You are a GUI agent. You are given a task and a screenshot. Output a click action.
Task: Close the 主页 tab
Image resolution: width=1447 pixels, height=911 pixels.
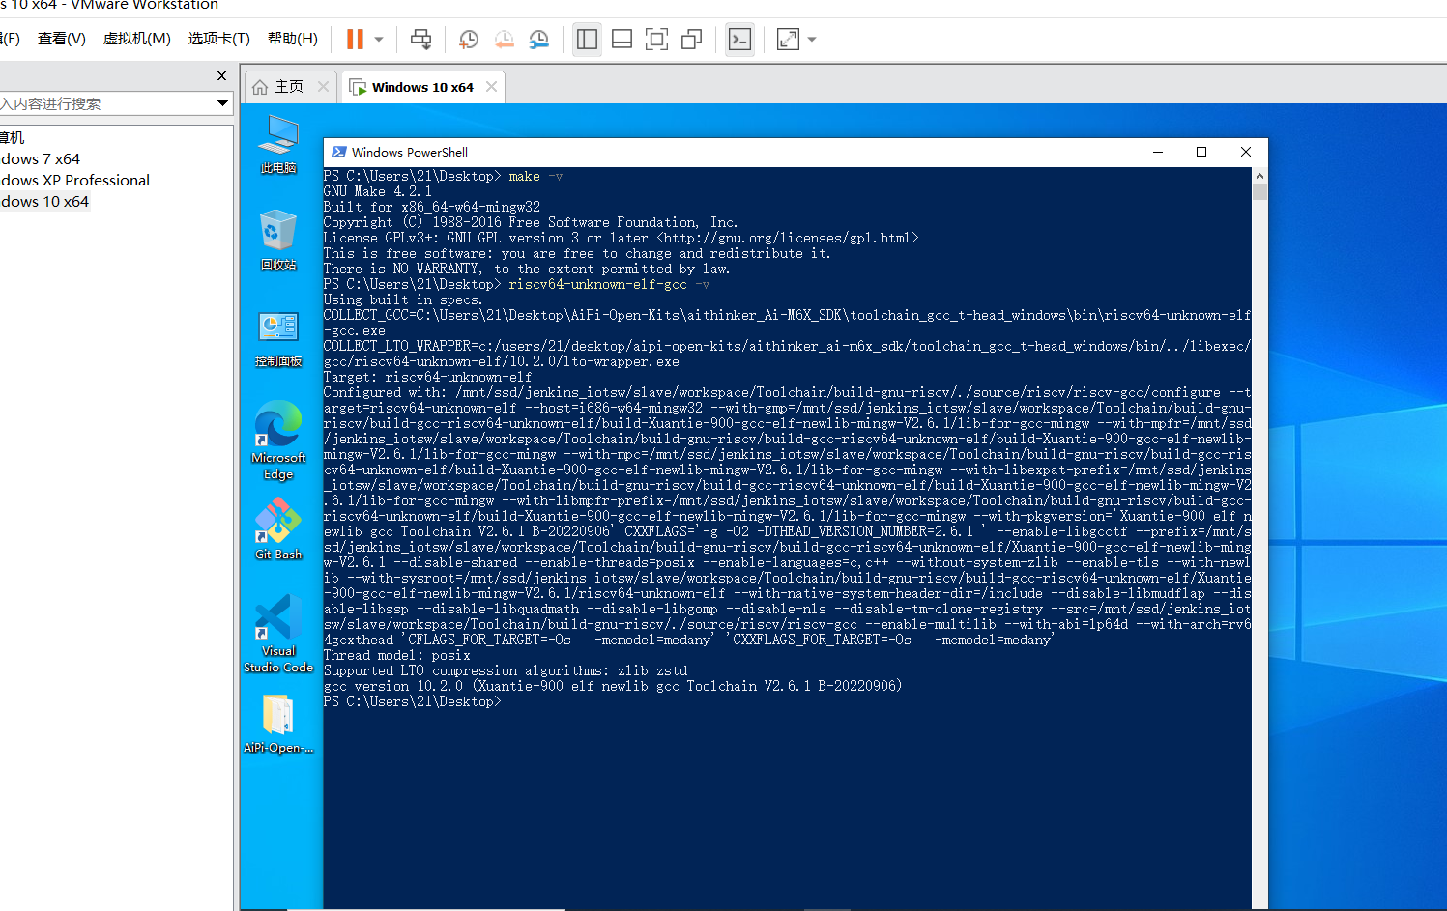[324, 87]
